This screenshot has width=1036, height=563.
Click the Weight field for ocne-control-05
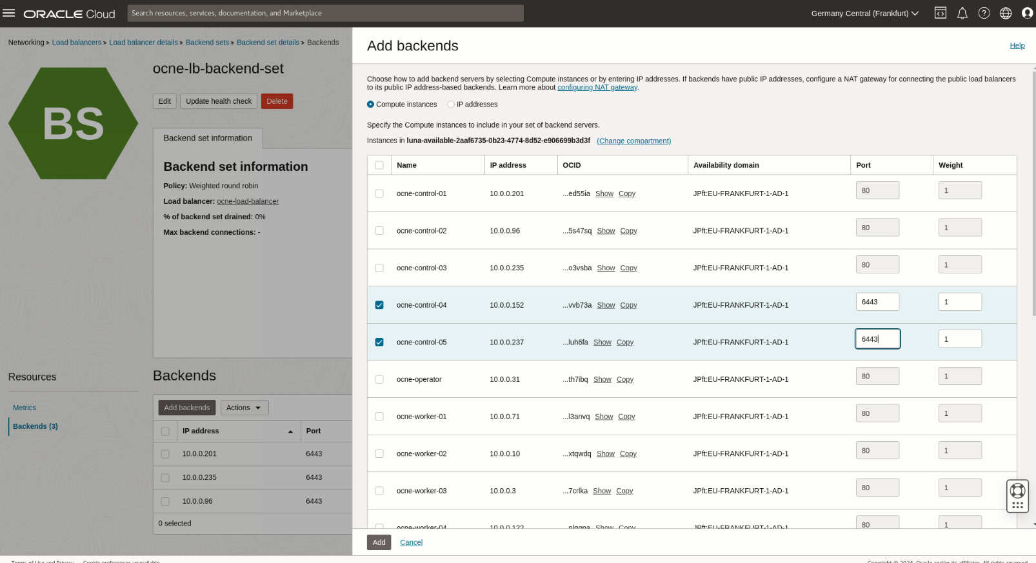coord(959,339)
